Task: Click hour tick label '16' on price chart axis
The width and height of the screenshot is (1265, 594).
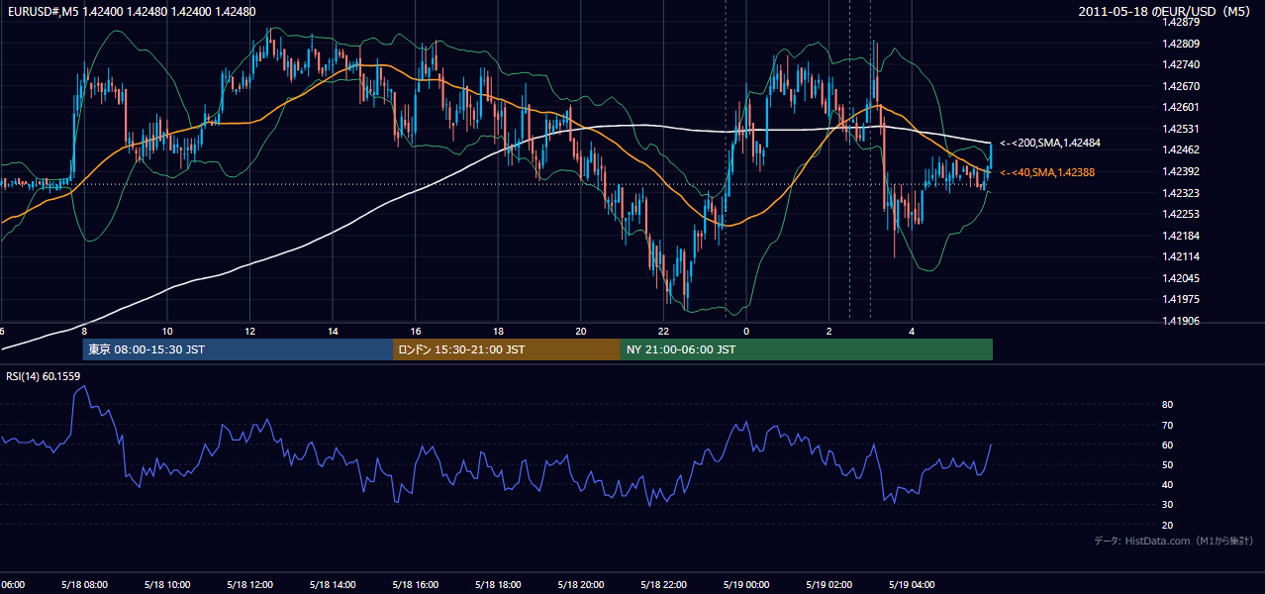Action: click(x=416, y=332)
